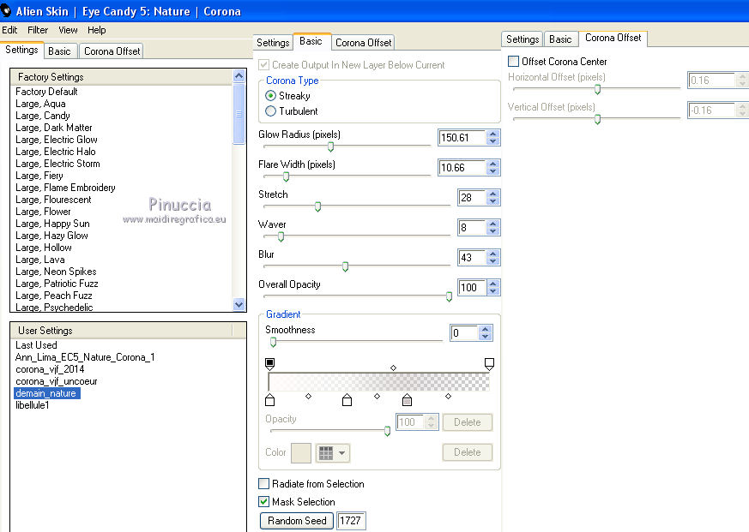The height and width of the screenshot is (532, 749).
Task: Open the Edit menu
Action: [x=9, y=30]
